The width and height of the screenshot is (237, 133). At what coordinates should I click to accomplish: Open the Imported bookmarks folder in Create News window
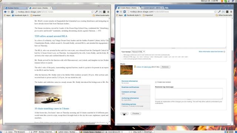[x=148, y=15]
